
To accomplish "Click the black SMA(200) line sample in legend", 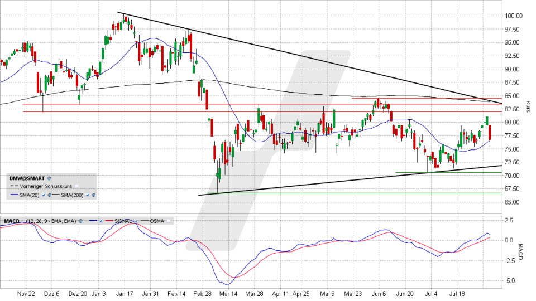I will (56, 195).
